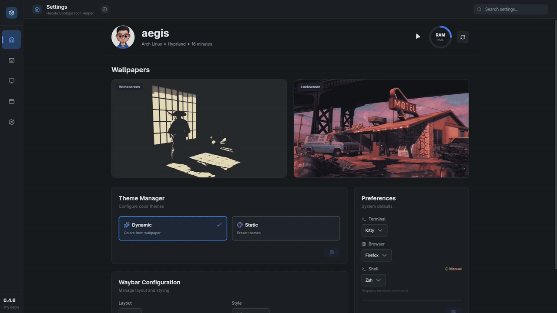Screen dimensions: 557x313
Task: Open the window settings sidebar icon
Action: 11,101
